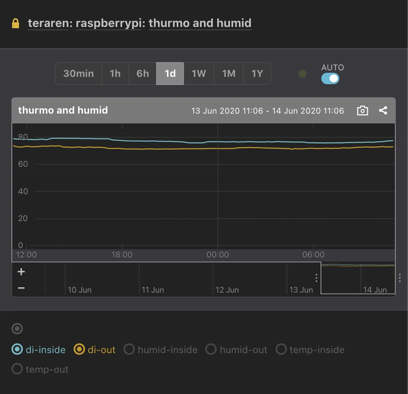Open the raspberrypi service link

pos(109,23)
